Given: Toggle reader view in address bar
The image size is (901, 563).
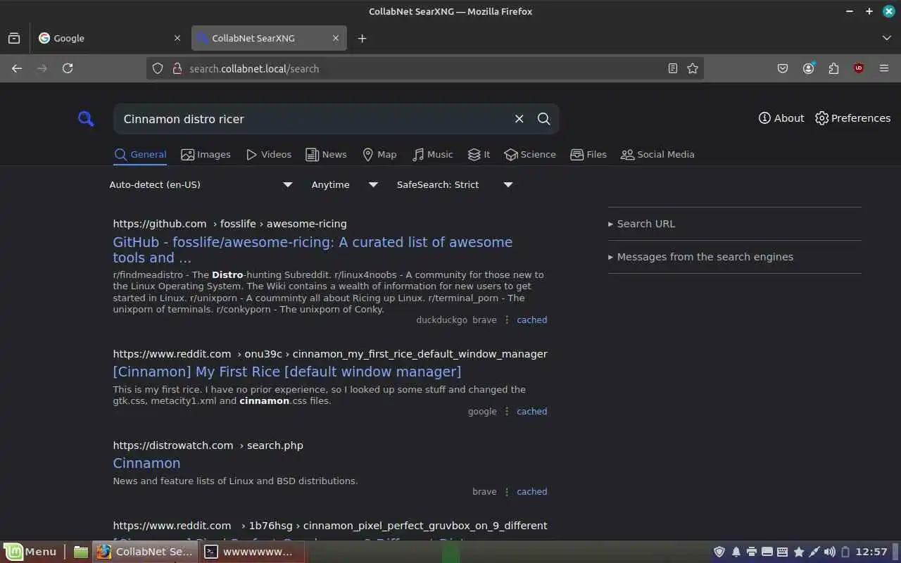Looking at the screenshot, I should click(x=673, y=68).
